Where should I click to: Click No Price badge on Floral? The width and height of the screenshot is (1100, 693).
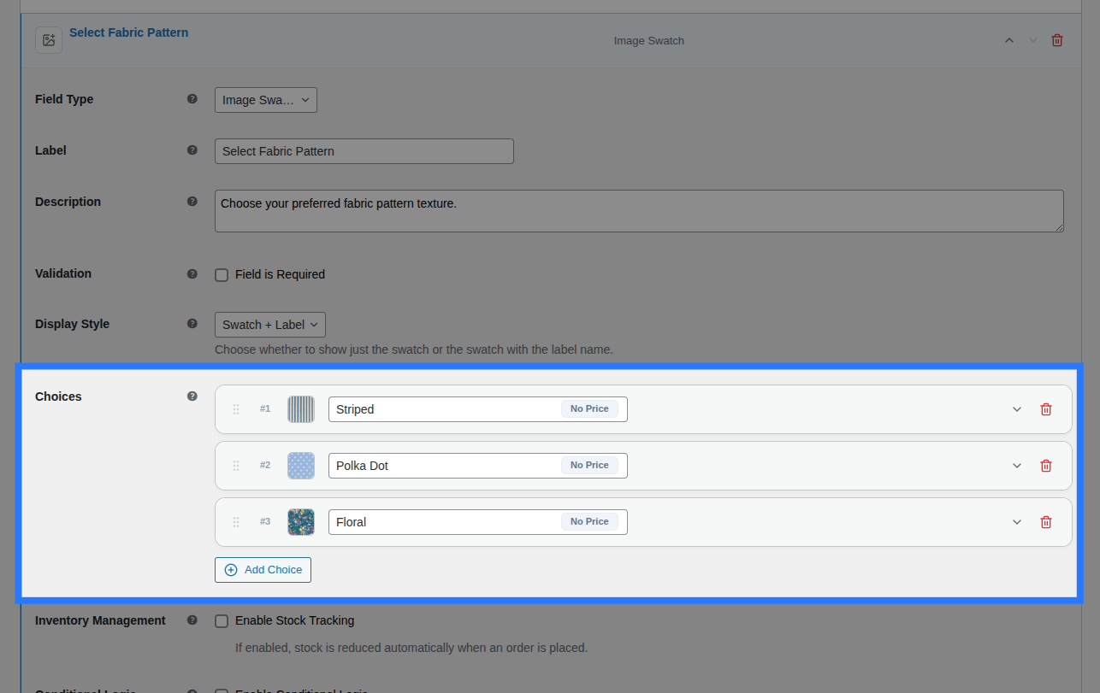click(x=589, y=522)
